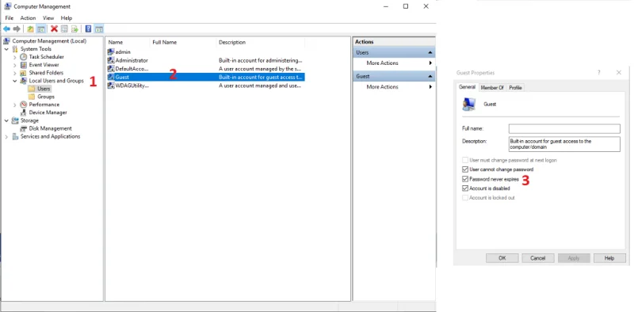The width and height of the screenshot is (634, 312).
Task: Collapse the Storage tree node
Action: tap(6, 120)
